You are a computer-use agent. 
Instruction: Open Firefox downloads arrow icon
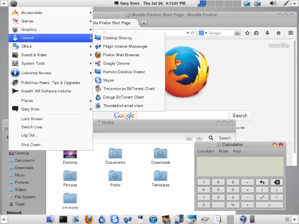click(267, 33)
